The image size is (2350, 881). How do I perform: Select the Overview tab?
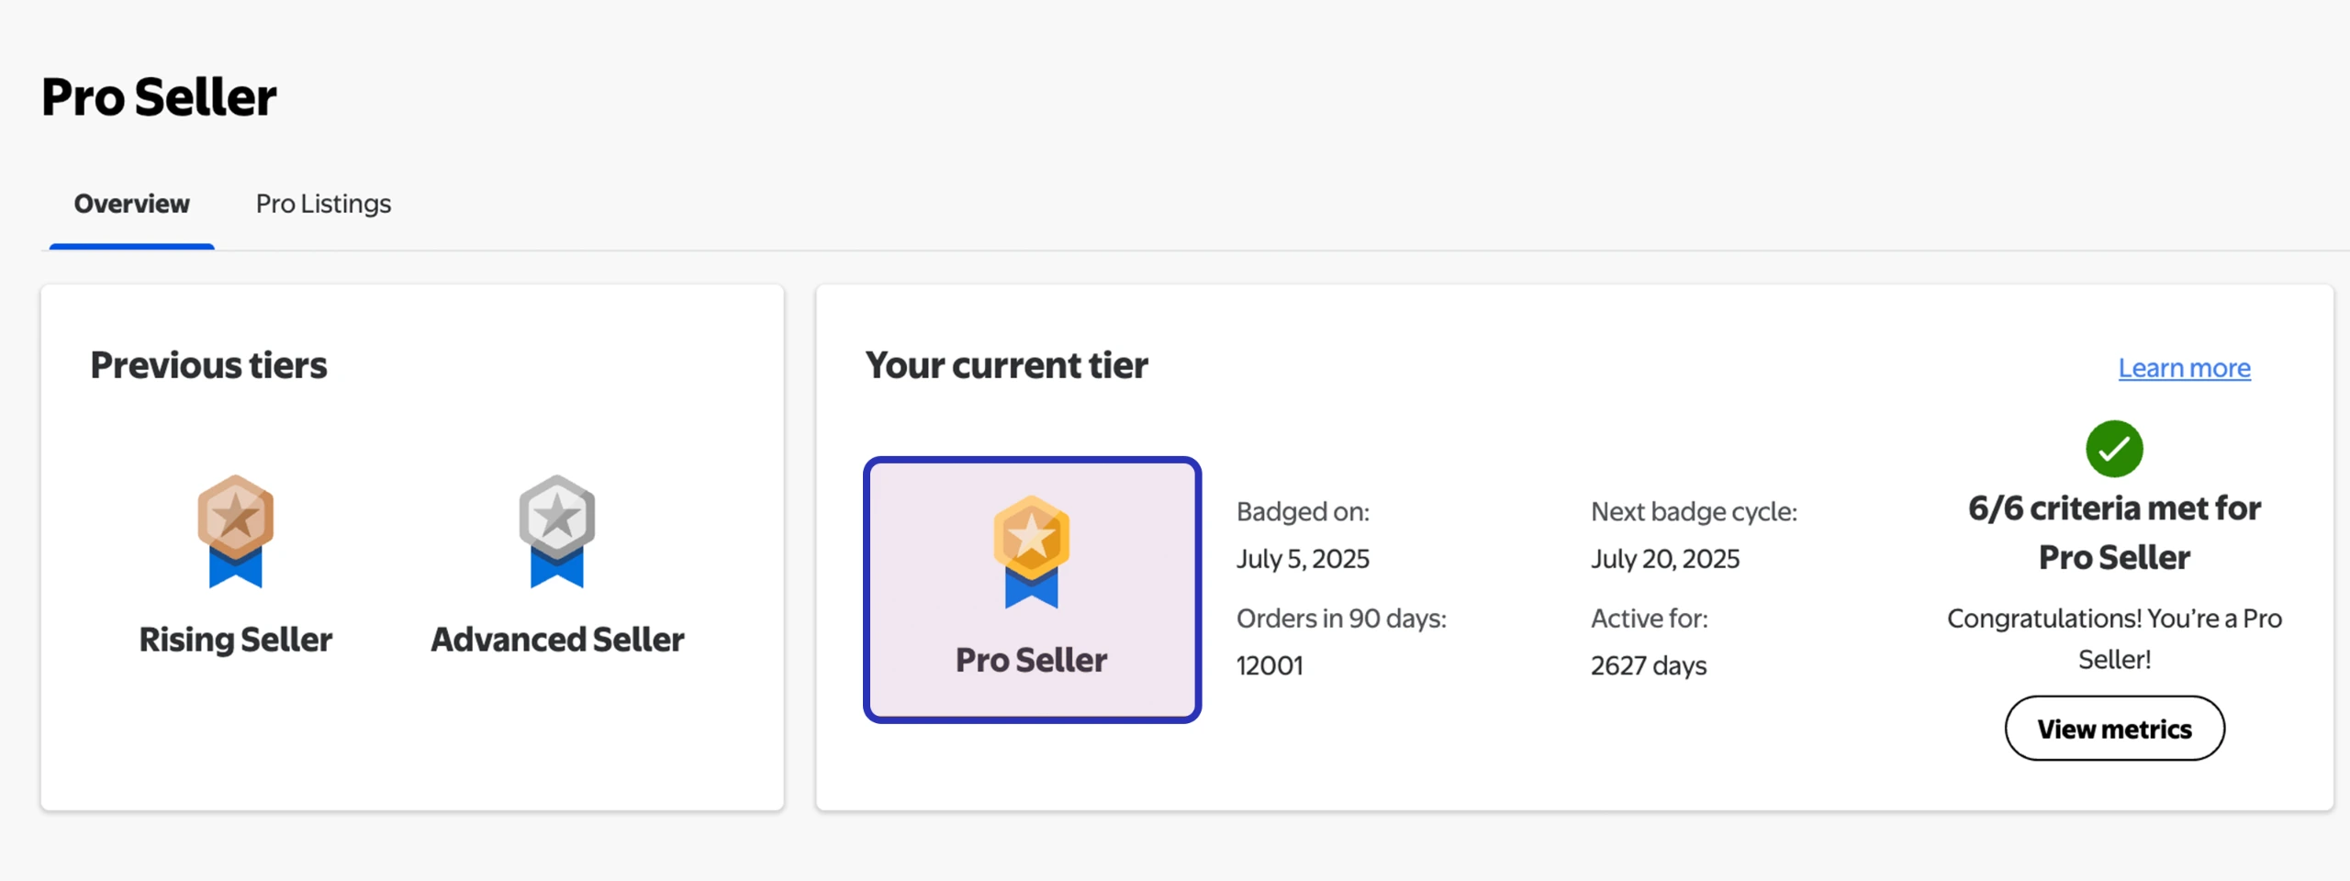tap(132, 204)
